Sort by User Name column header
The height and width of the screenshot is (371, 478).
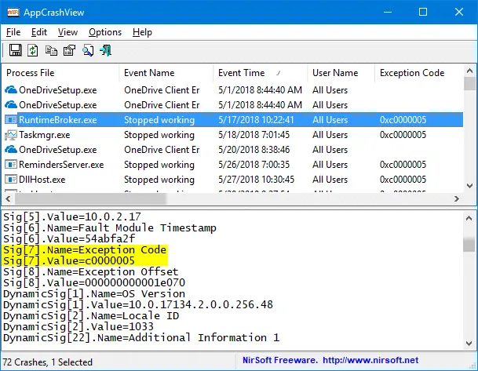341,73
